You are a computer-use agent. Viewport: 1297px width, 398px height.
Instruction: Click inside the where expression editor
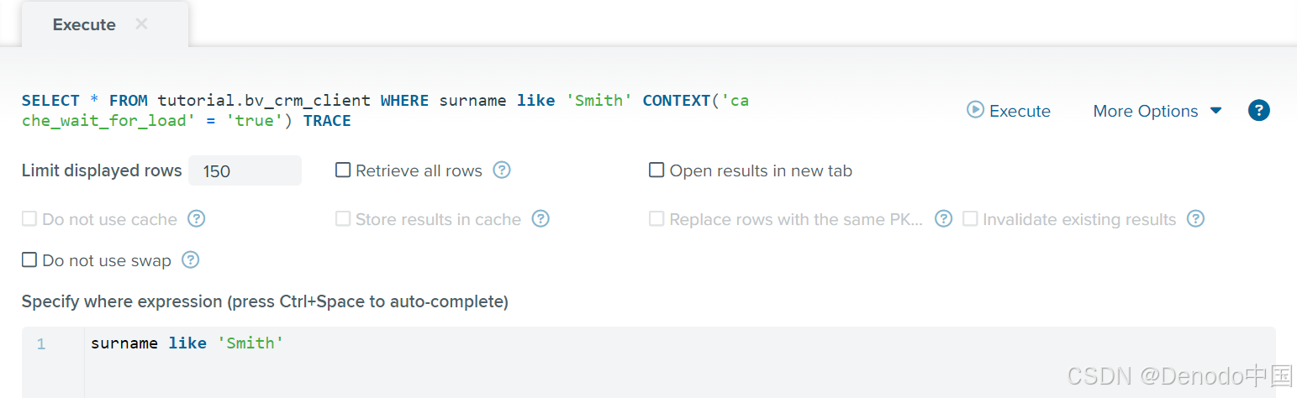click(x=679, y=362)
